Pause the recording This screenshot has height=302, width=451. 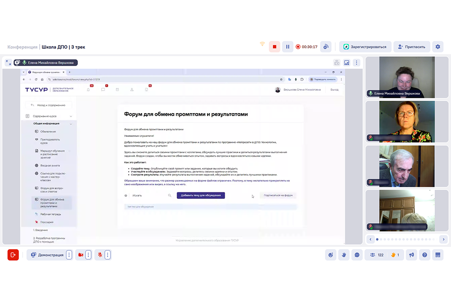tap(288, 47)
